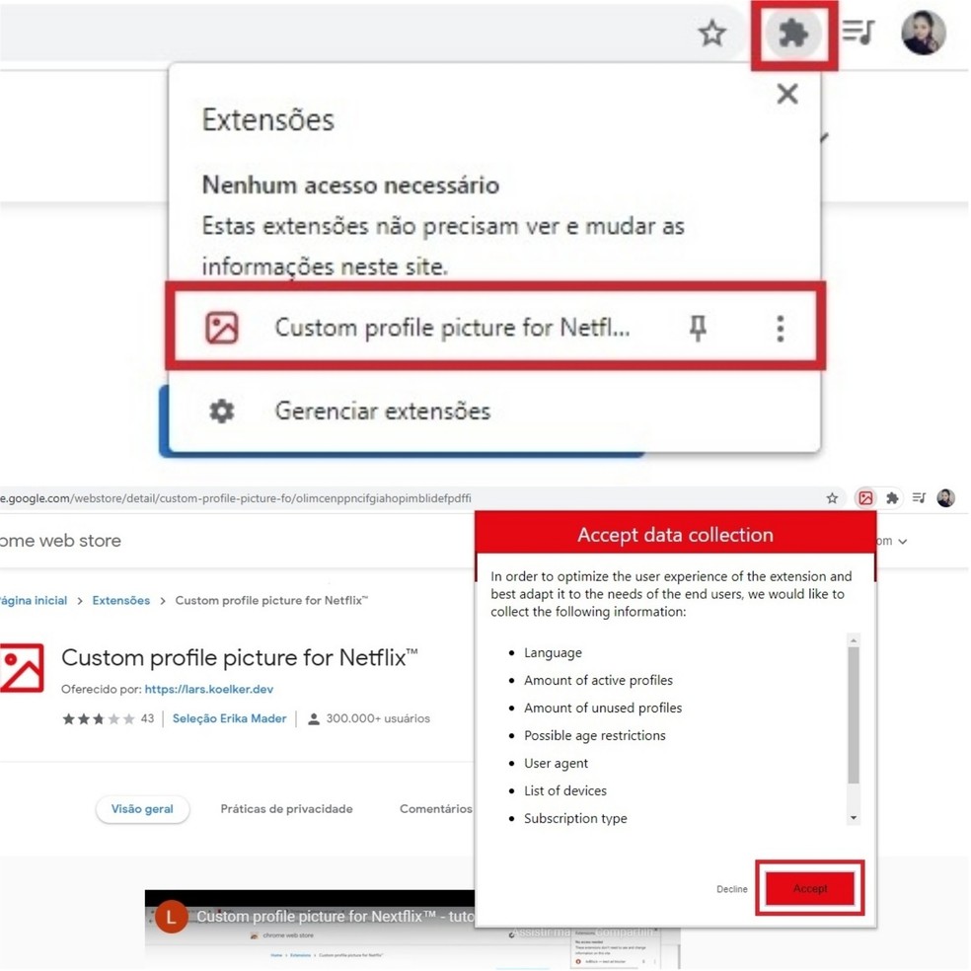The image size is (971, 971).
Task: Open three-dot menu for Custom profile picture extension
Action: point(780,328)
